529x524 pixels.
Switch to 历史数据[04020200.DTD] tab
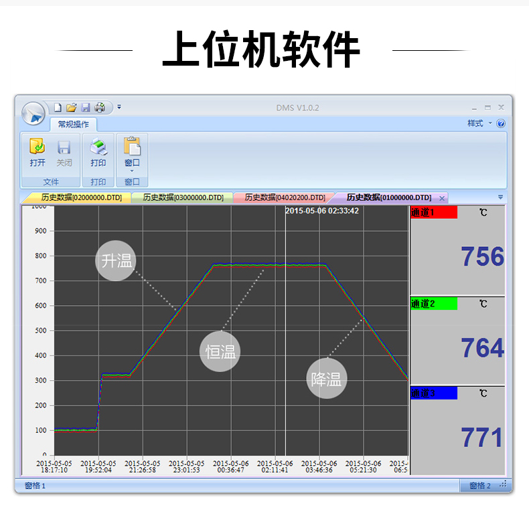[x=284, y=197]
